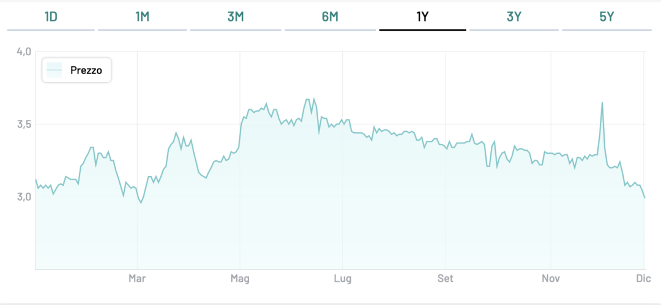View the 5Y price range
Viewport: 661px width, 305px height.
click(607, 17)
